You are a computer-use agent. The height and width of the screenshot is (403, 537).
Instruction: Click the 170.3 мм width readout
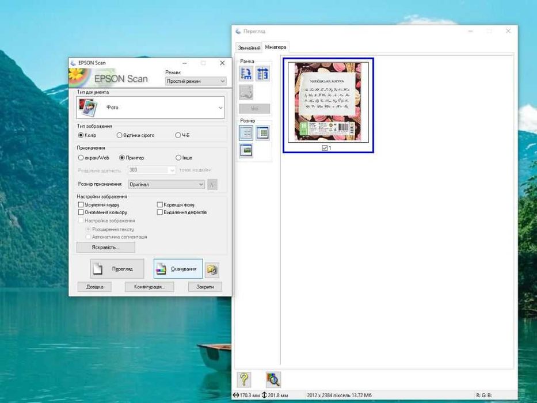click(246, 396)
